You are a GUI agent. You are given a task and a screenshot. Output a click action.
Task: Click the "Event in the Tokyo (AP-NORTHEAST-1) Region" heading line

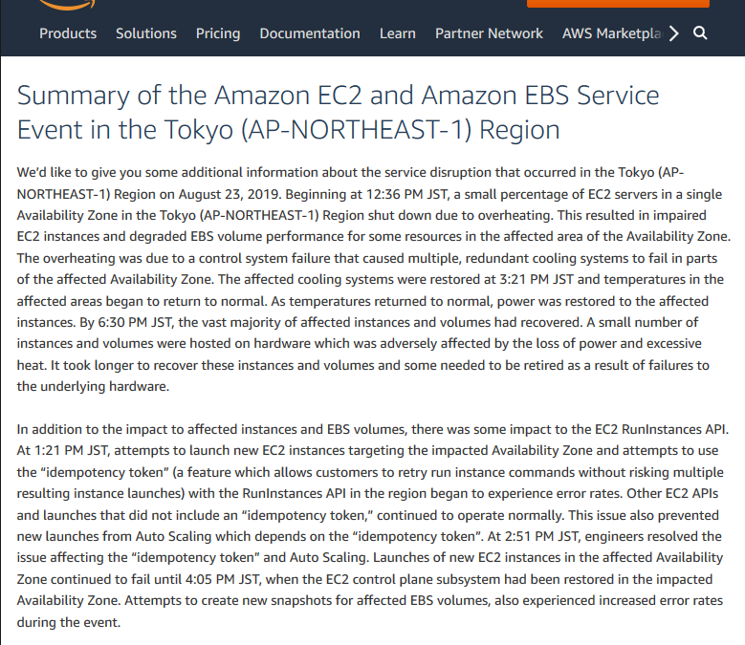click(289, 130)
